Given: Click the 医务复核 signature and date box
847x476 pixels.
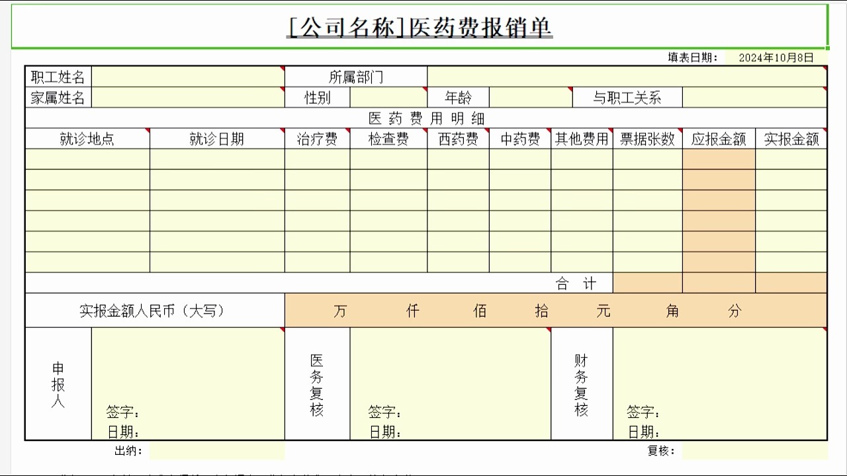Looking at the screenshot, I should pyautogui.click(x=451, y=383).
